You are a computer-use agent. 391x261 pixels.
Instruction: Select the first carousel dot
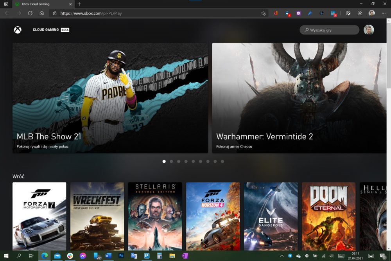(x=164, y=162)
